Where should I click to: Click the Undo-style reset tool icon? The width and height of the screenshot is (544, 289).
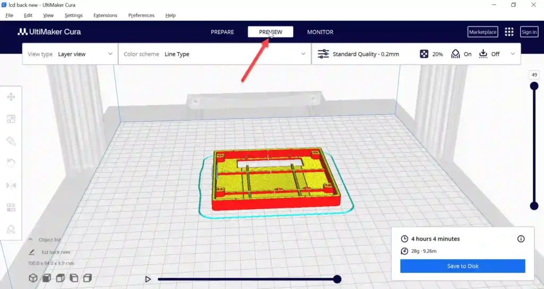pos(11,163)
